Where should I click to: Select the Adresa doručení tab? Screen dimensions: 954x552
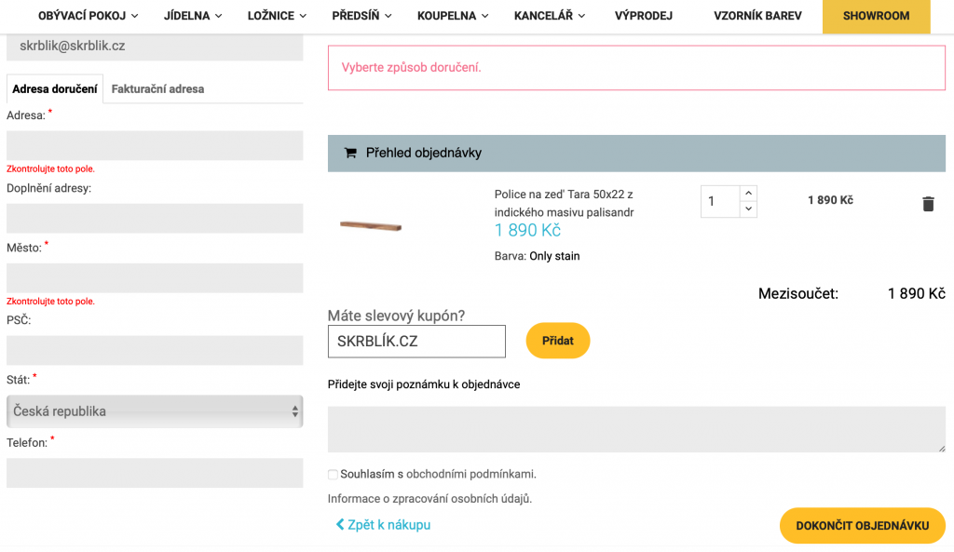(x=55, y=88)
